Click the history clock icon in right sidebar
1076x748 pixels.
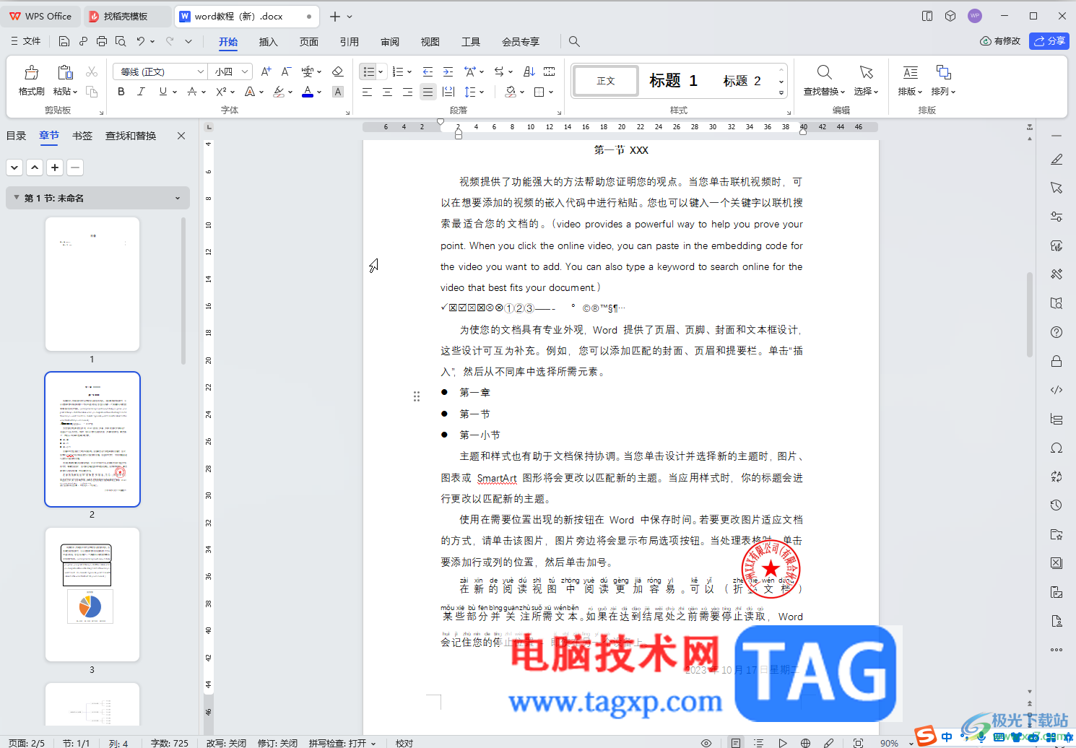coord(1057,505)
